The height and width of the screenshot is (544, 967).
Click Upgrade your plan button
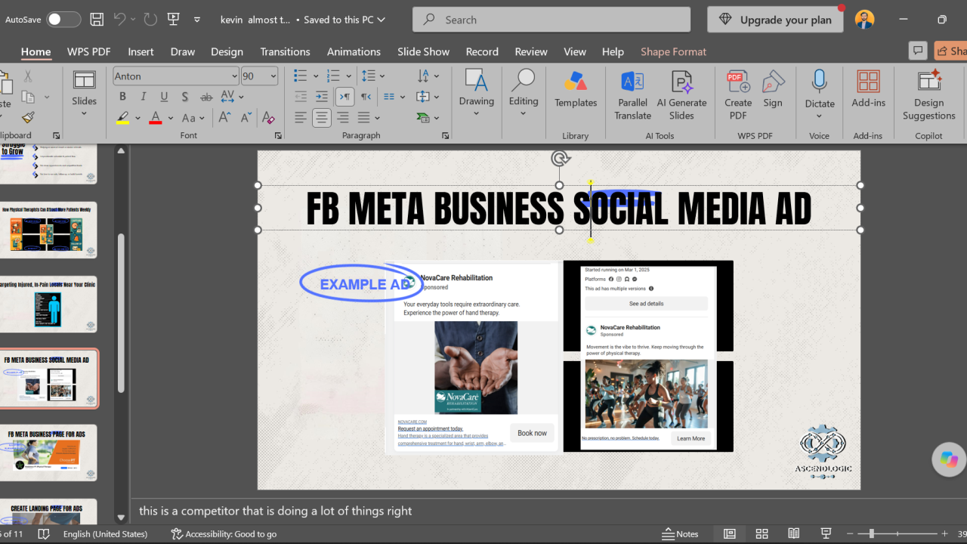(774, 20)
